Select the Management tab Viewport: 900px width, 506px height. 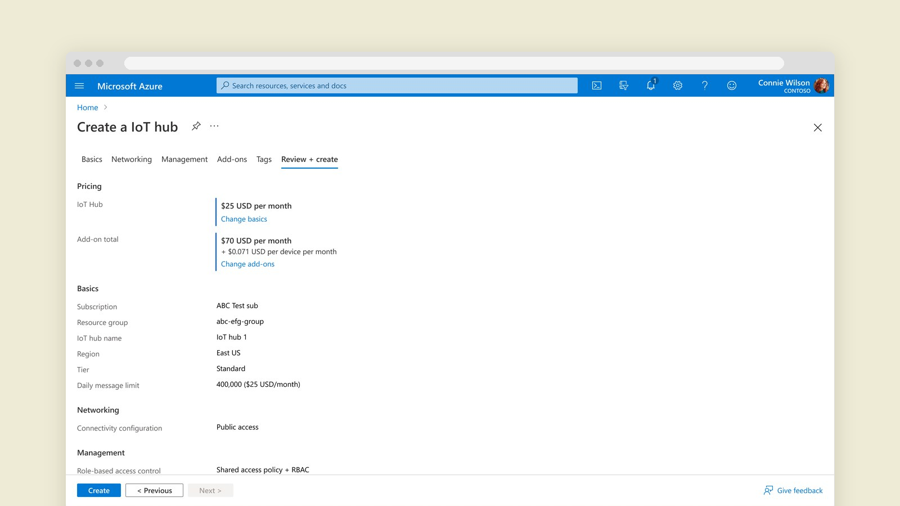(x=184, y=159)
